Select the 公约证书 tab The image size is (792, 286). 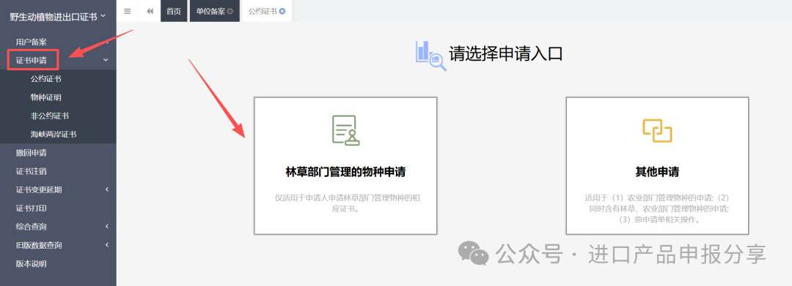[263, 11]
